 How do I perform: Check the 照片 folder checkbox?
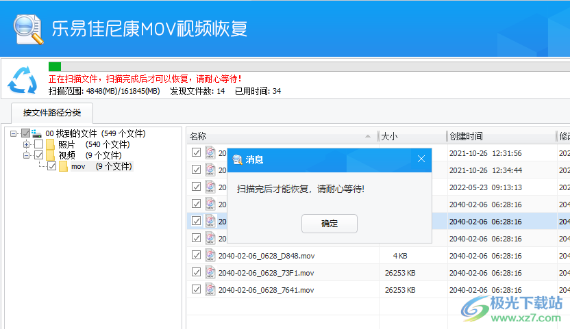(39, 144)
